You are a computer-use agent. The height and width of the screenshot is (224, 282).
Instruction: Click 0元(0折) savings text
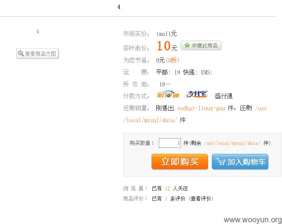coord(168,60)
